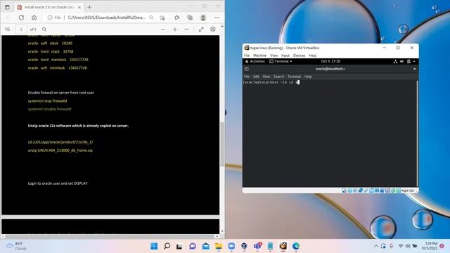The width and height of the screenshot is (450, 253).
Task: Click the address bar with C:/Users/ASUS path
Action: pyautogui.click(x=106, y=18)
